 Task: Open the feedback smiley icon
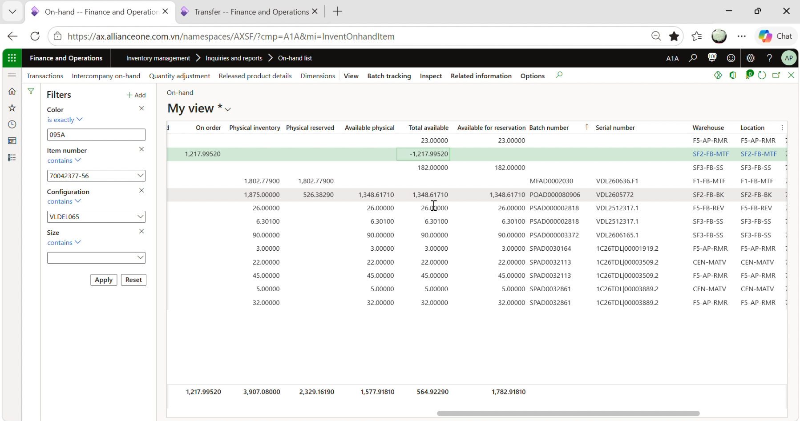[731, 58]
